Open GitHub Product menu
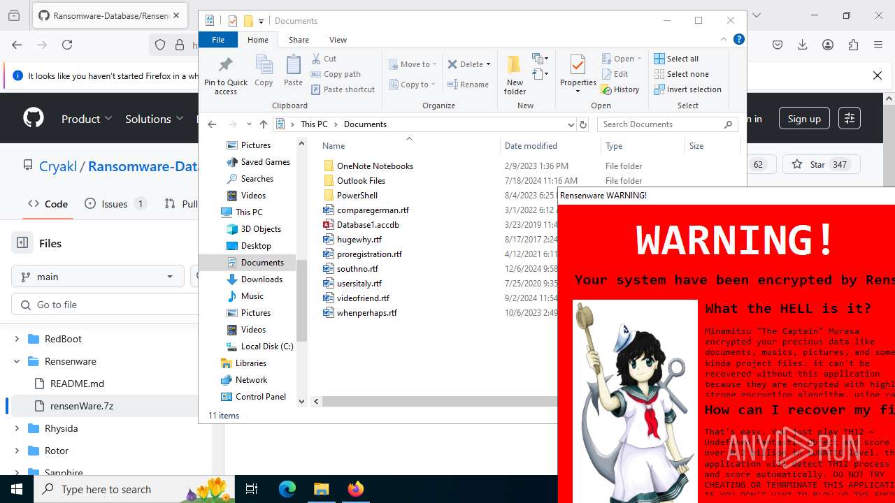Viewport: 895px width, 503px height. point(87,119)
